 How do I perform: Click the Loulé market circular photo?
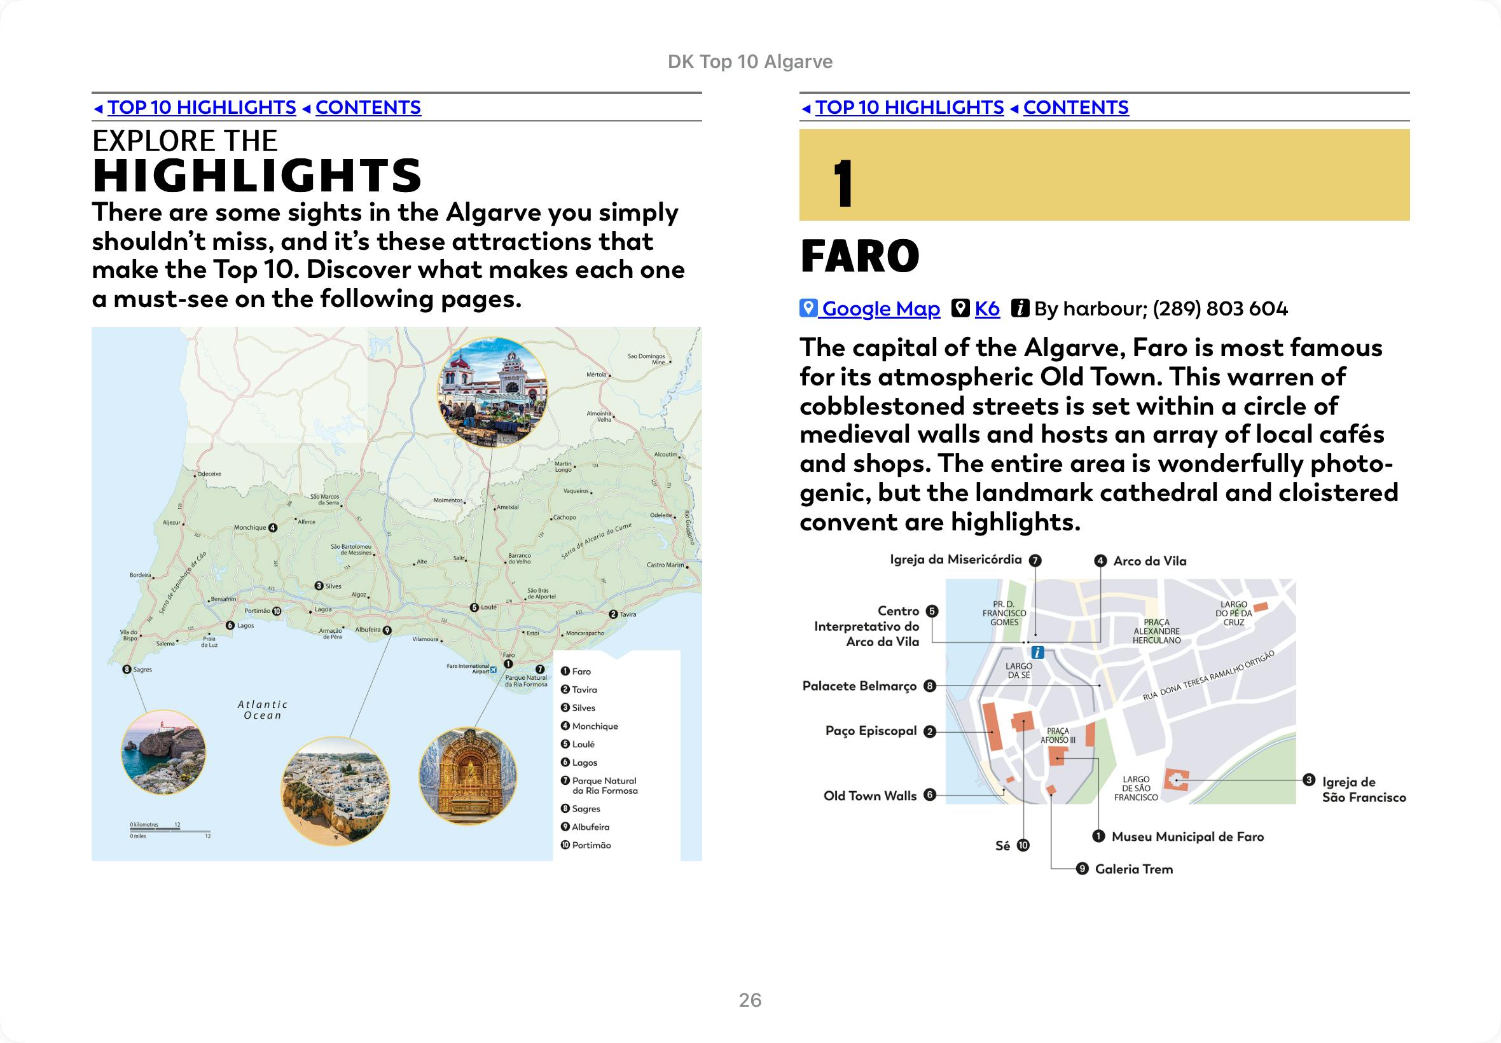pyautogui.click(x=492, y=392)
